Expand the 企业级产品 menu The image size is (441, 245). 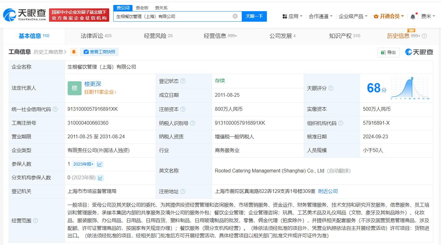tap(353, 16)
